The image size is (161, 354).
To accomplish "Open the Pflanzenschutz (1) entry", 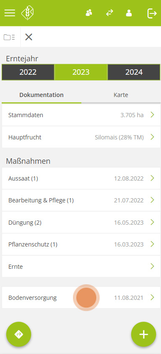I will (81, 244).
